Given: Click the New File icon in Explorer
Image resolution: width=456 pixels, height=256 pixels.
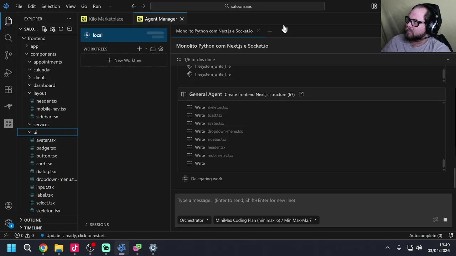Looking at the screenshot, I should pos(44,29).
